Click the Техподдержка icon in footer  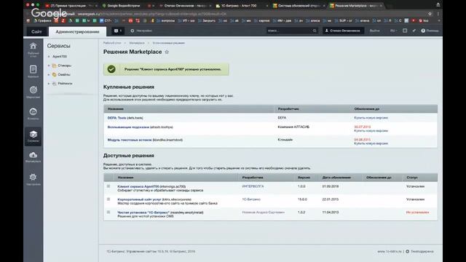pyautogui.click(x=408, y=251)
